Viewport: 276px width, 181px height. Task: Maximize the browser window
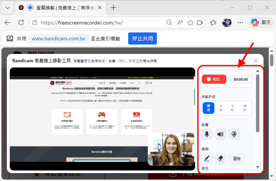click(x=250, y=8)
